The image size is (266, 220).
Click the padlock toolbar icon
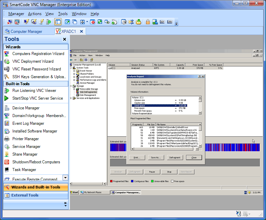(x=148, y=22)
